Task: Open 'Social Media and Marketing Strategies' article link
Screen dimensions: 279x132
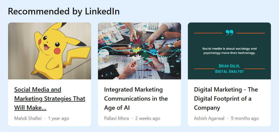Action: [50, 98]
